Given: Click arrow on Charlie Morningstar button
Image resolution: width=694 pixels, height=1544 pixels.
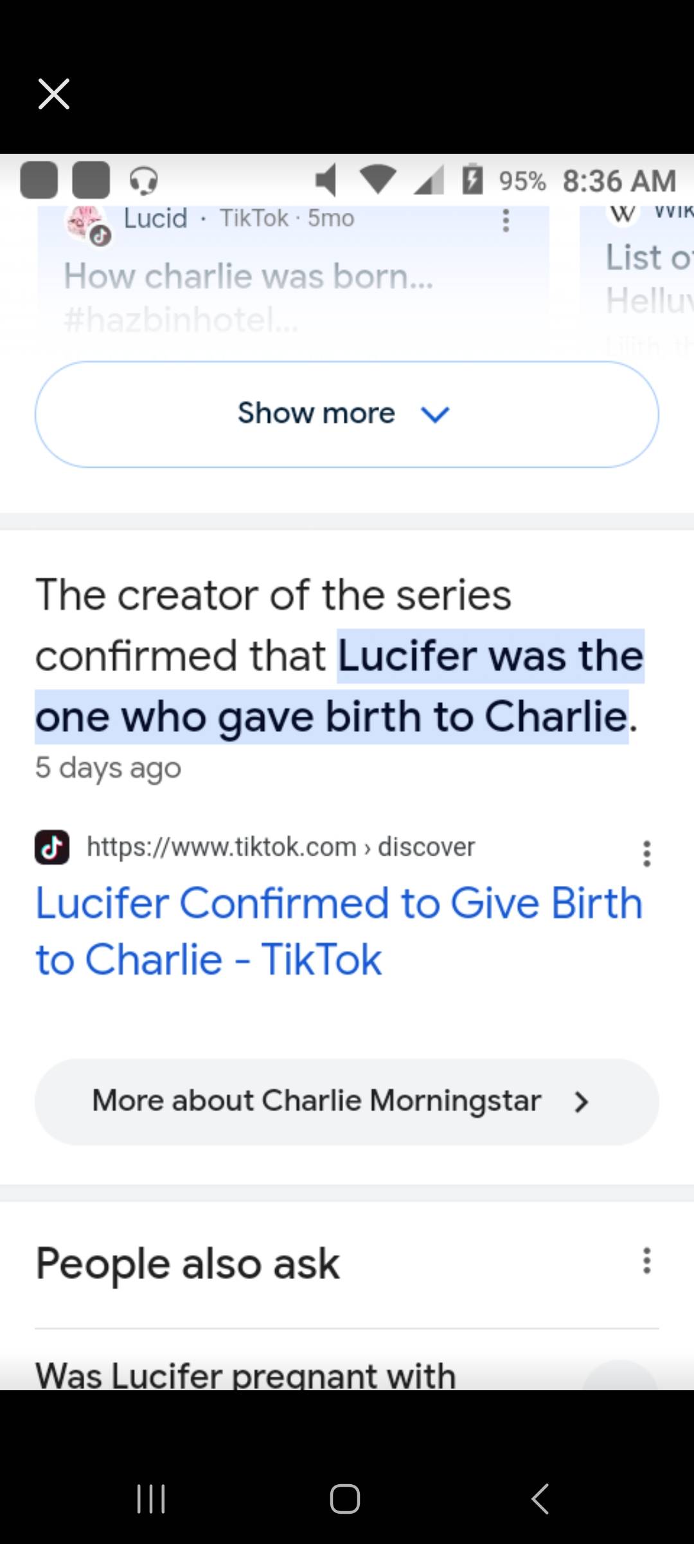Looking at the screenshot, I should [581, 1102].
